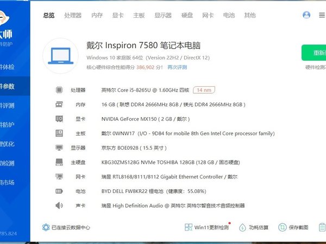Click the cloud data center gear icon
The image size is (326, 244).
(46, 227)
